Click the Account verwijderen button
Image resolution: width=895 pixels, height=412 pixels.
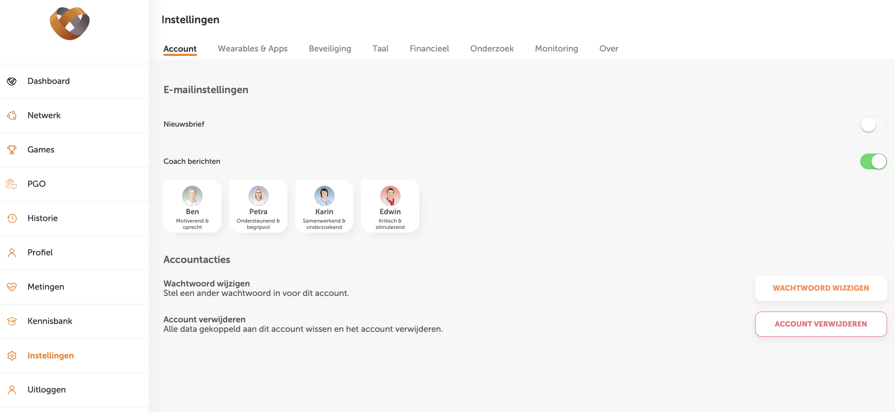pyautogui.click(x=821, y=324)
